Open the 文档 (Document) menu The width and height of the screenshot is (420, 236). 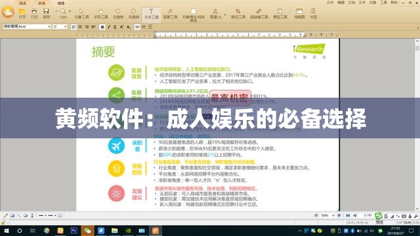352,3
